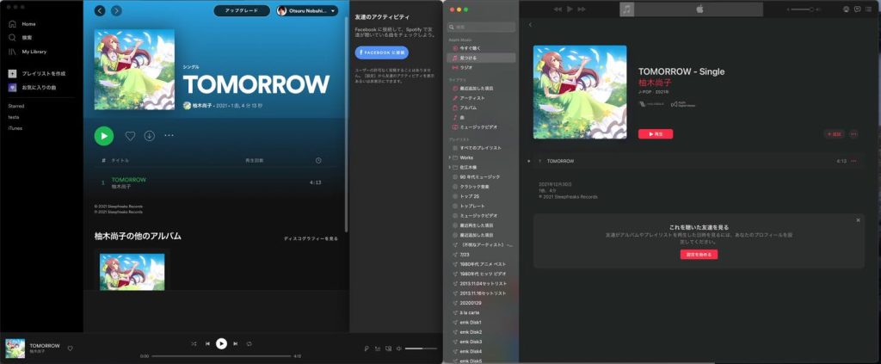
Task: Open album more options next to 追加
Action: pyautogui.click(x=853, y=134)
